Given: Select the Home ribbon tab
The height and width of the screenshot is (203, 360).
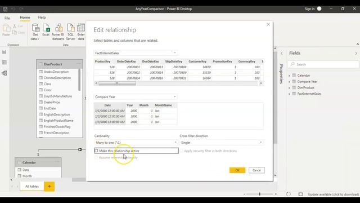Looking at the screenshot, I should 25,17.
